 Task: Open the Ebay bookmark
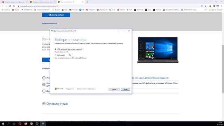click(64, 10)
